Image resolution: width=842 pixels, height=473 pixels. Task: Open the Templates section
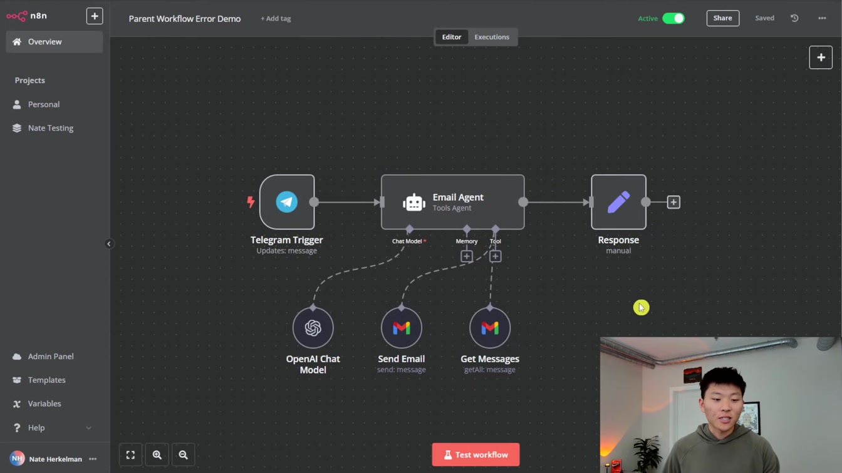click(55, 380)
